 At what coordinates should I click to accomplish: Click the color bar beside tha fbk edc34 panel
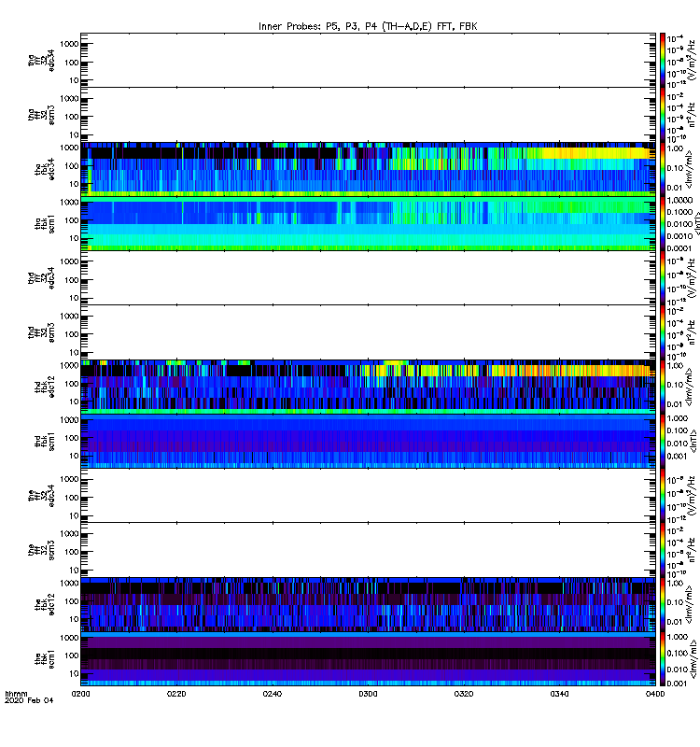[x=663, y=169]
